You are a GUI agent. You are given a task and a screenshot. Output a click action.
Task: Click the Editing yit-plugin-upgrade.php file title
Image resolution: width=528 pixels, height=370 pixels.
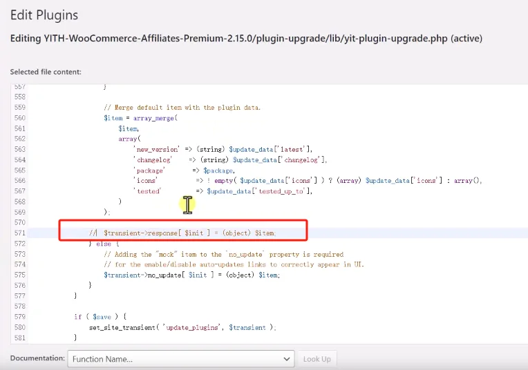coord(246,39)
